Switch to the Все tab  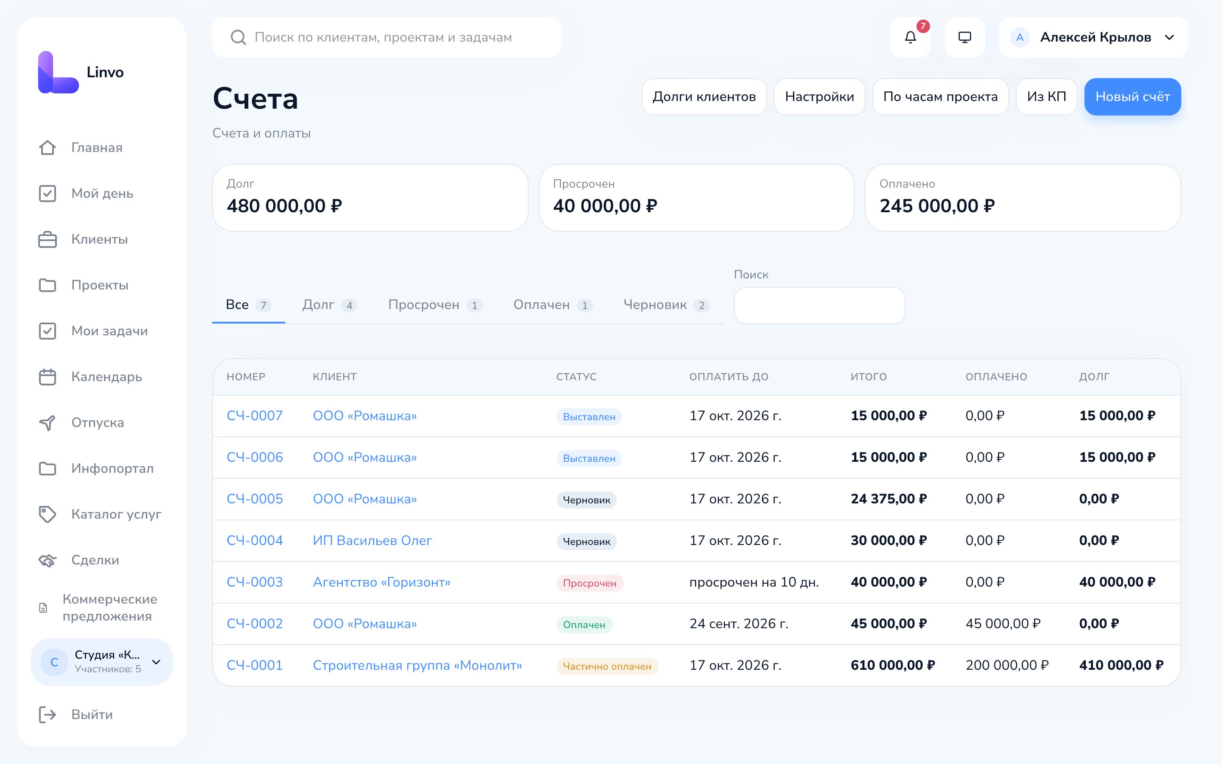[x=249, y=305]
